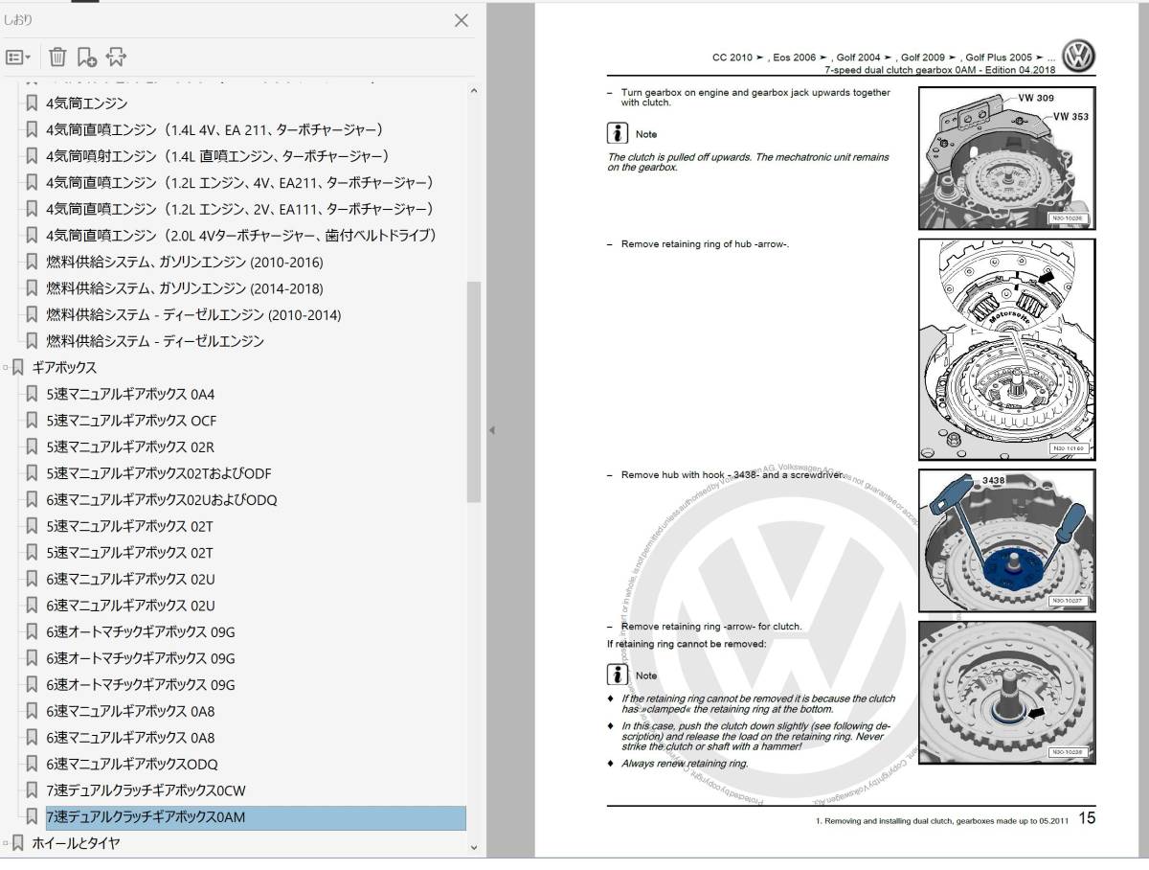
Task: Click the text 'Remove retaining ring of hub -arrow-.'
Action: pyautogui.click(x=705, y=244)
